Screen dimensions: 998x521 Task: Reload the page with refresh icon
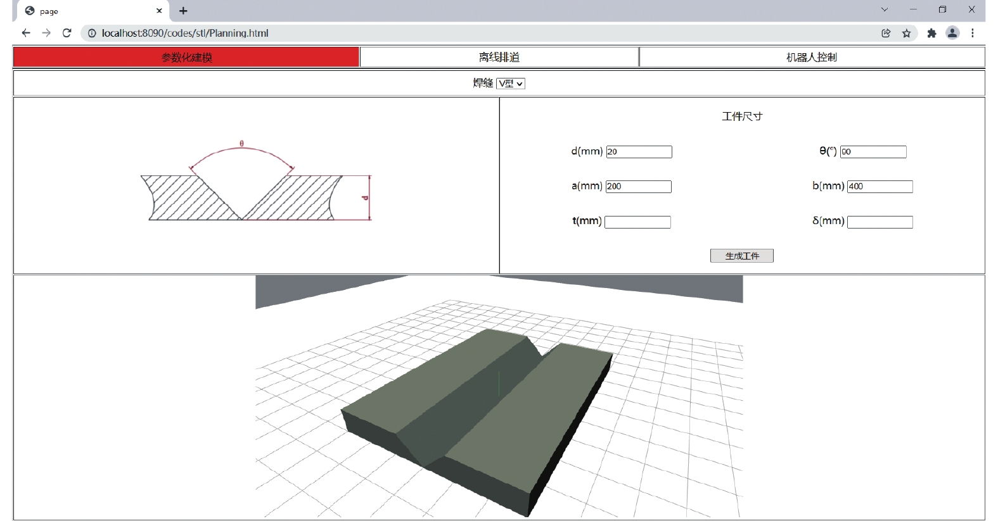pos(67,33)
